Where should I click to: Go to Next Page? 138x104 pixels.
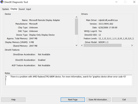pos(73,100)
